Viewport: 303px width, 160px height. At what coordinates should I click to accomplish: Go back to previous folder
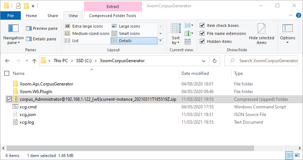pos(7,61)
